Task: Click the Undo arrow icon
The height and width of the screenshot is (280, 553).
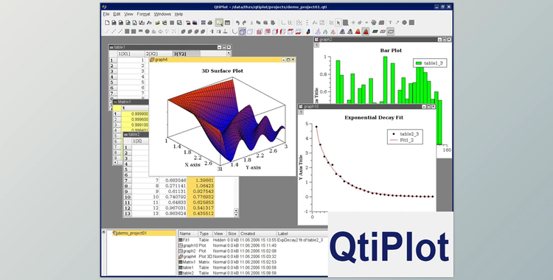Action: [237, 23]
